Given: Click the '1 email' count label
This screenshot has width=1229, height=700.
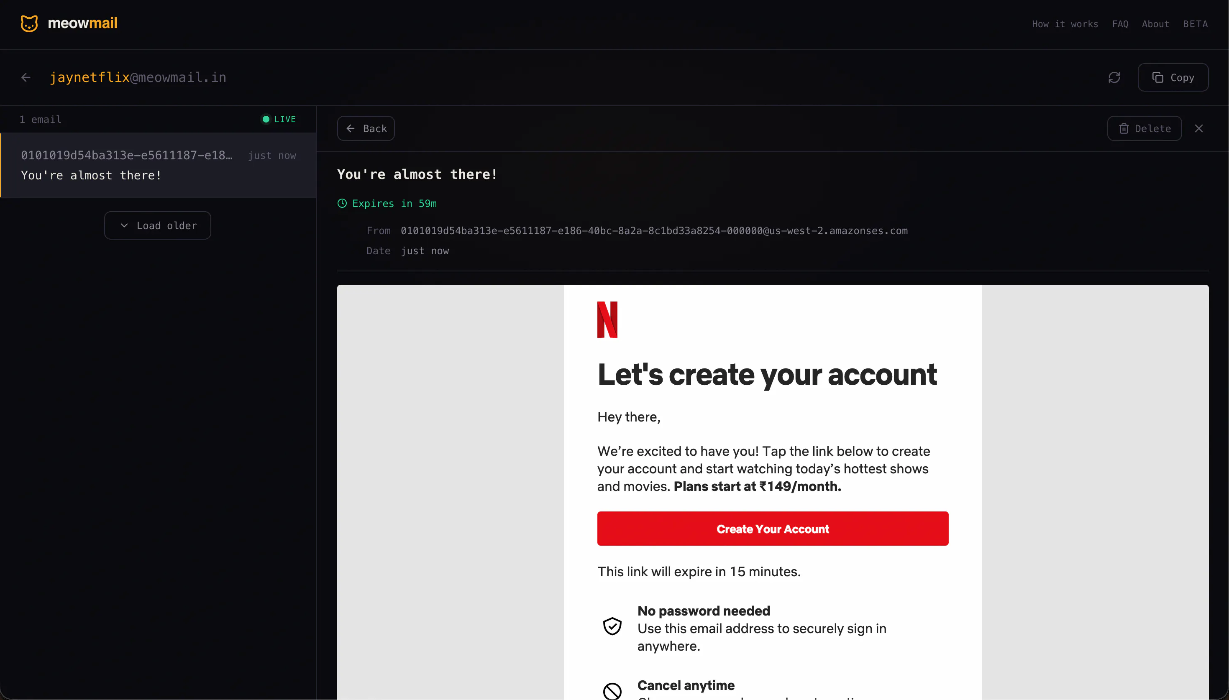Looking at the screenshot, I should pyautogui.click(x=41, y=119).
